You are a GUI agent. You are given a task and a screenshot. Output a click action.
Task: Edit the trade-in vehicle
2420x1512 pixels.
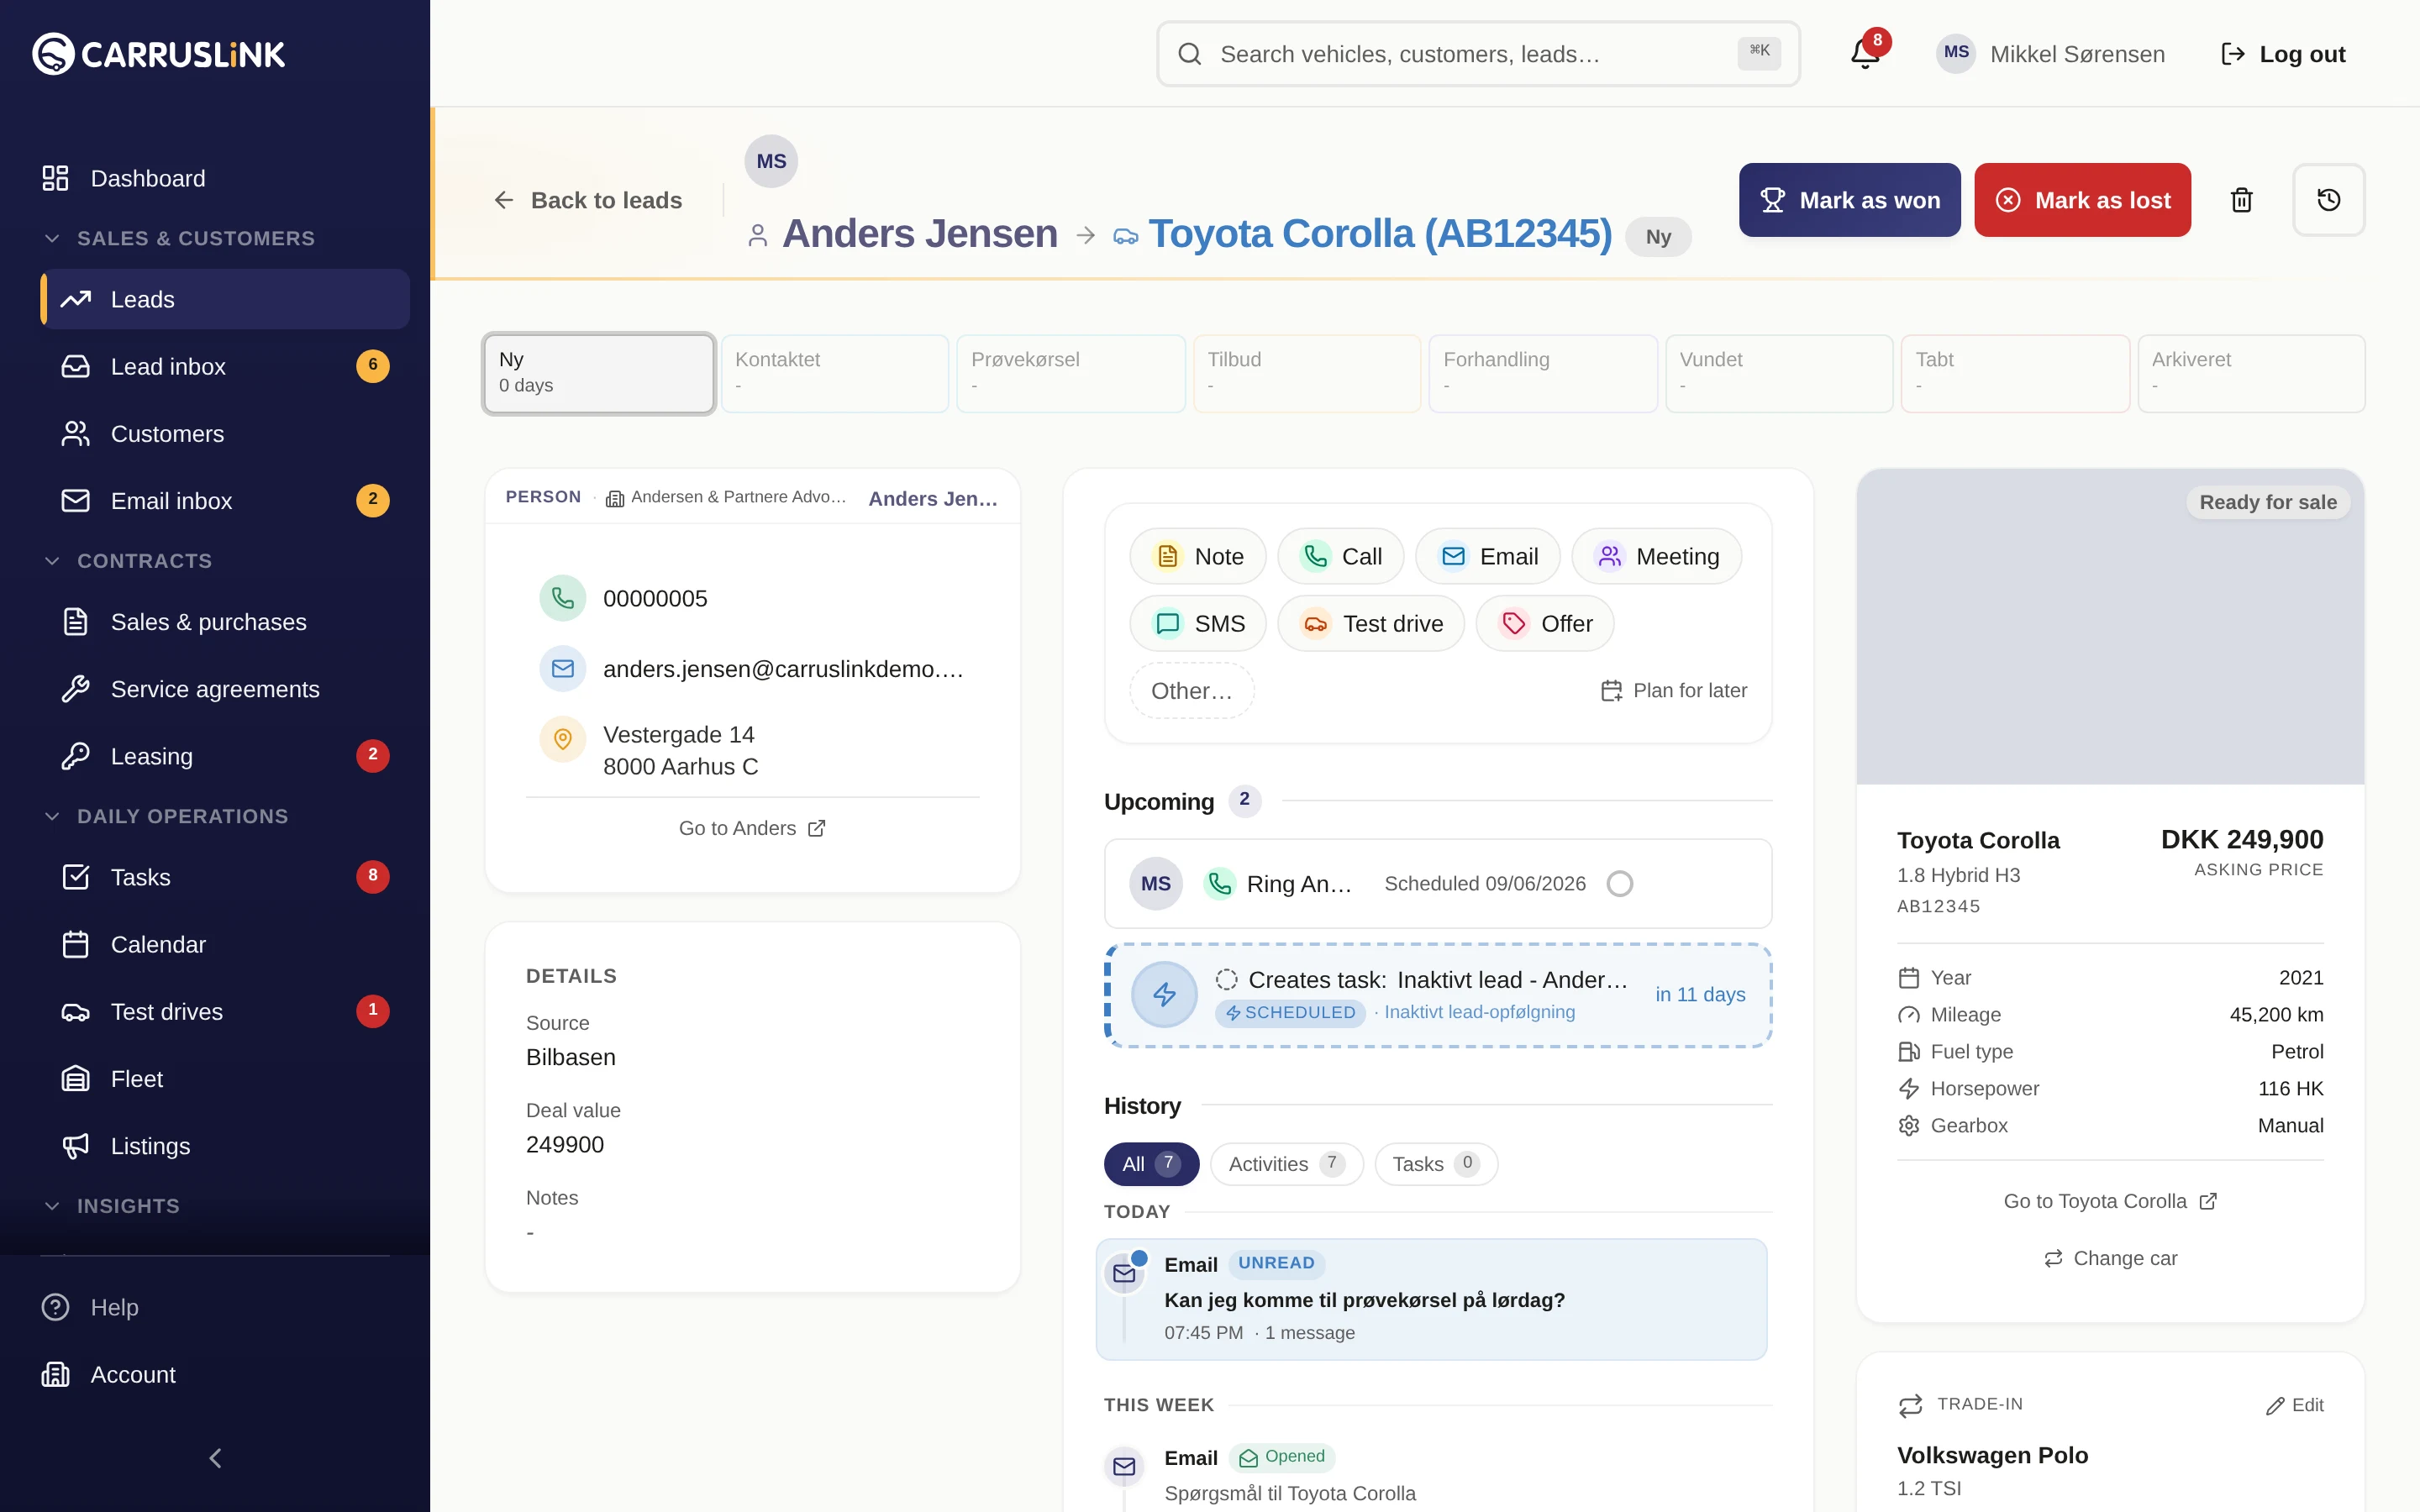pos(2295,1405)
